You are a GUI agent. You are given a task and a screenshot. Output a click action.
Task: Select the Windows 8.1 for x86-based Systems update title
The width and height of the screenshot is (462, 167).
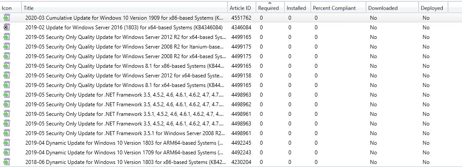click(x=125, y=66)
